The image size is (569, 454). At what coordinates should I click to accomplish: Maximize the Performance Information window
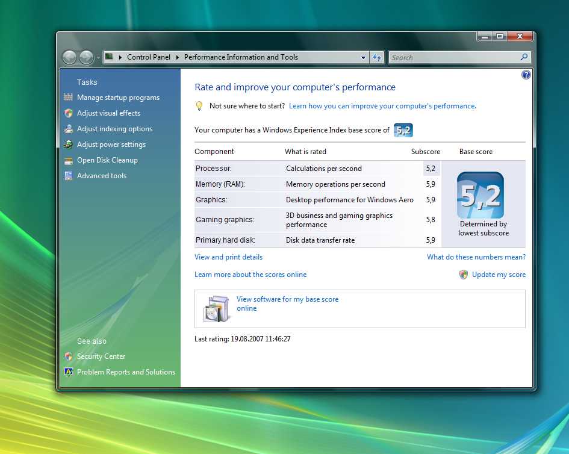pos(500,36)
